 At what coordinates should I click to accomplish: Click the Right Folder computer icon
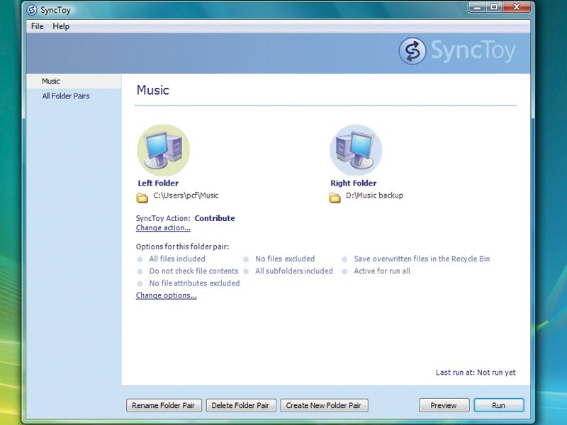(356, 150)
